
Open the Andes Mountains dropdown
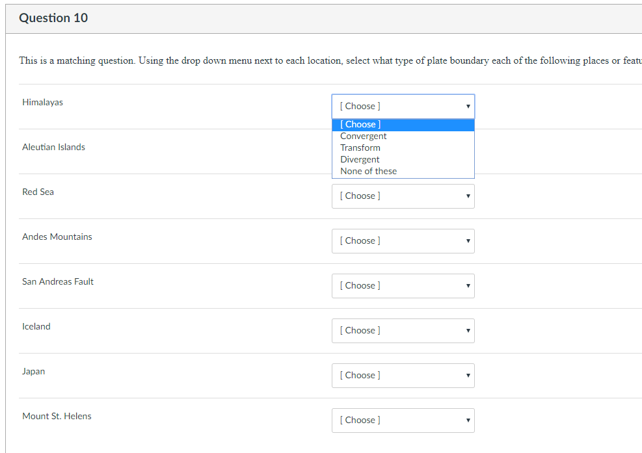(403, 241)
